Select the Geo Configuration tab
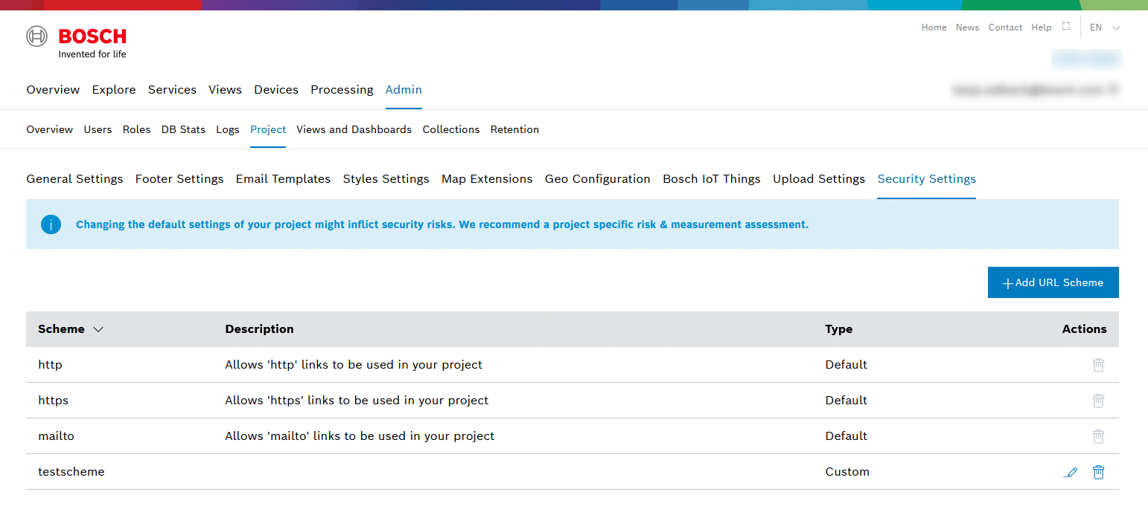Viewport: 1148px width, 518px height. [597, 179]
